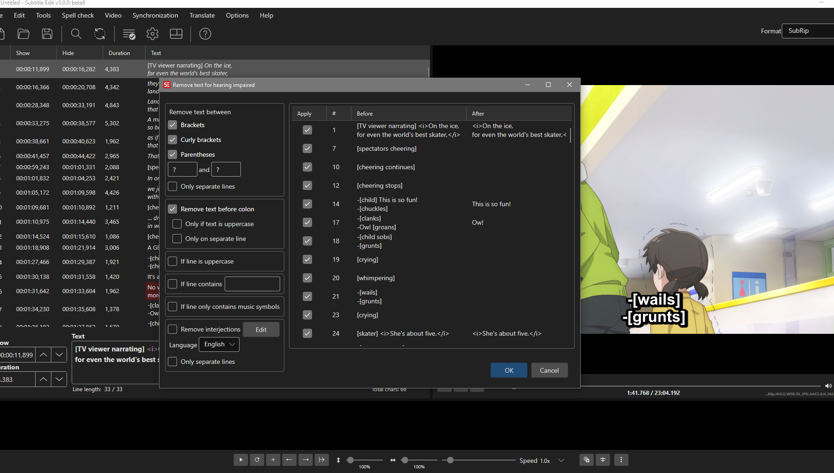Screen dimensions: 834x473
Task: Start playback with the play button
Action: point(241,460)
